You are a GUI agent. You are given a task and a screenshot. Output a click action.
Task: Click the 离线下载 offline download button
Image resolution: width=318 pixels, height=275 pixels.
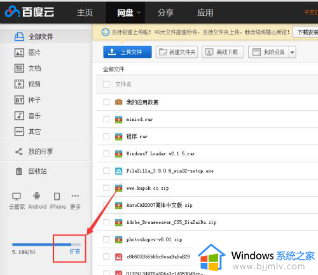[x=223, y=52]
